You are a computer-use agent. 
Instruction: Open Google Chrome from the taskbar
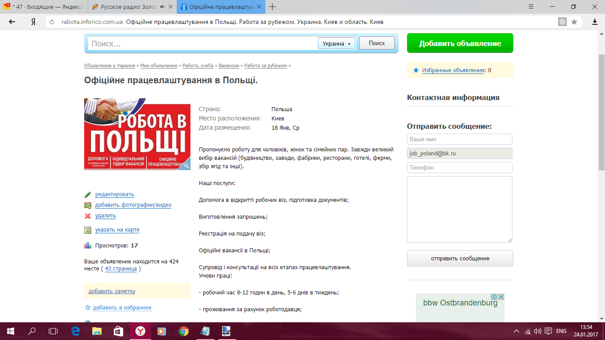(183, 331)
